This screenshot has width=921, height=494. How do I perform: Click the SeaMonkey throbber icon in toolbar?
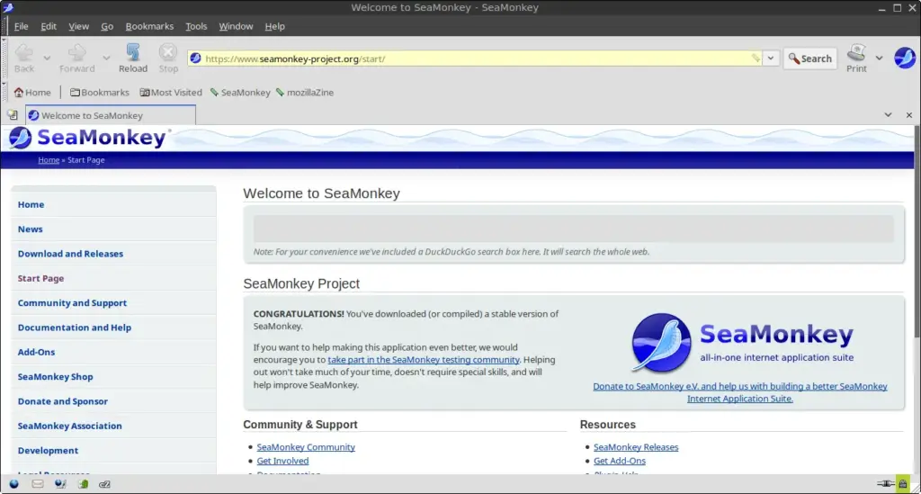pos(905,58)
